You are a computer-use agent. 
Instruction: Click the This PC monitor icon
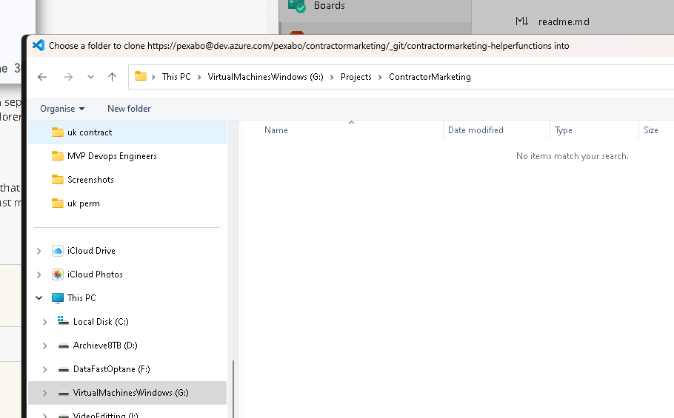pos(58,298)
